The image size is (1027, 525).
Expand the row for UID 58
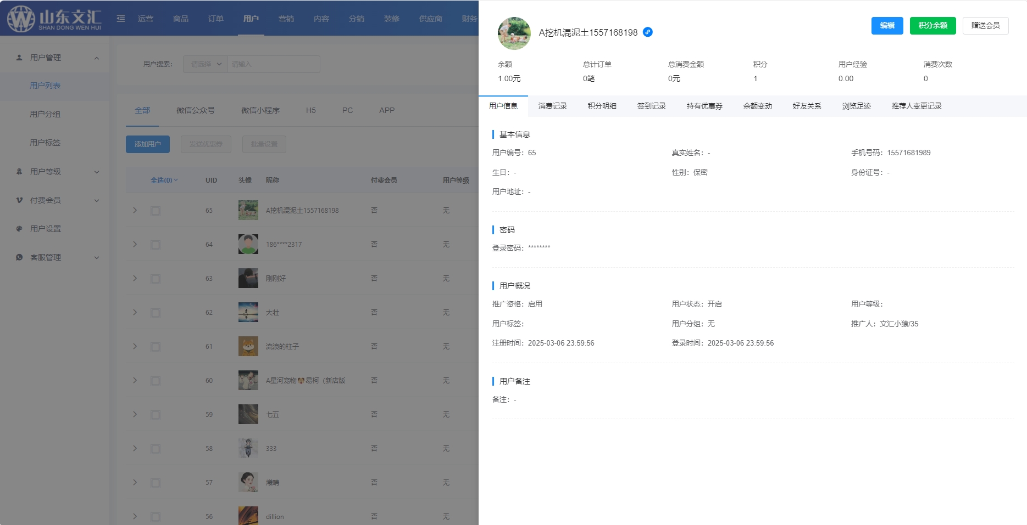135,448
